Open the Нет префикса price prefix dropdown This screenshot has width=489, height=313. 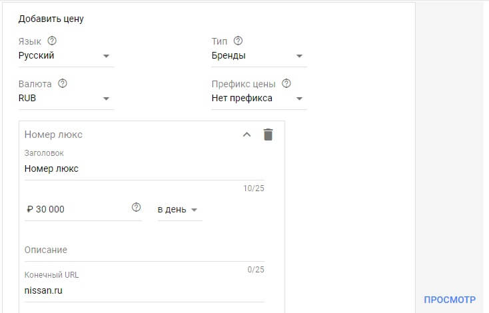point(258,99)
